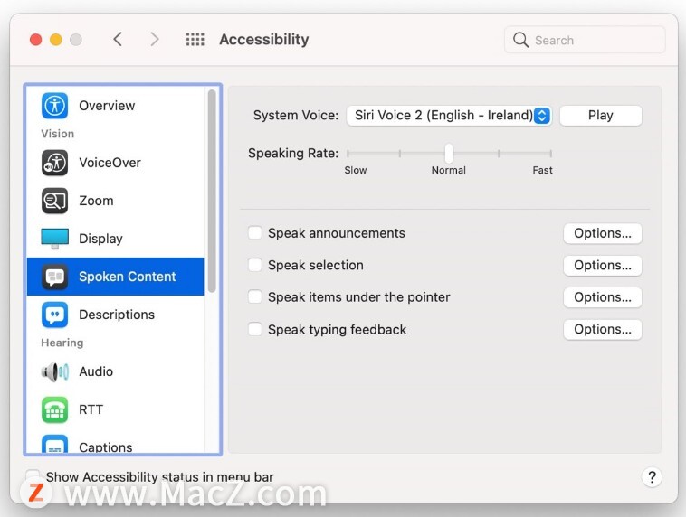Toggle Show Accessibility status in menu bar
This screenshot has width=686, height=517.
pos(33,476)
